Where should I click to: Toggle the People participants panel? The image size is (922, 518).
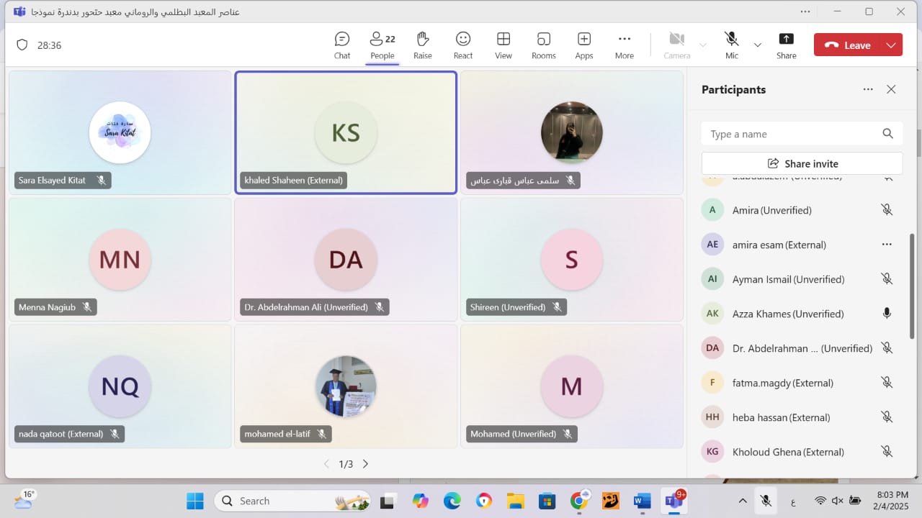(x=382, y=45)
